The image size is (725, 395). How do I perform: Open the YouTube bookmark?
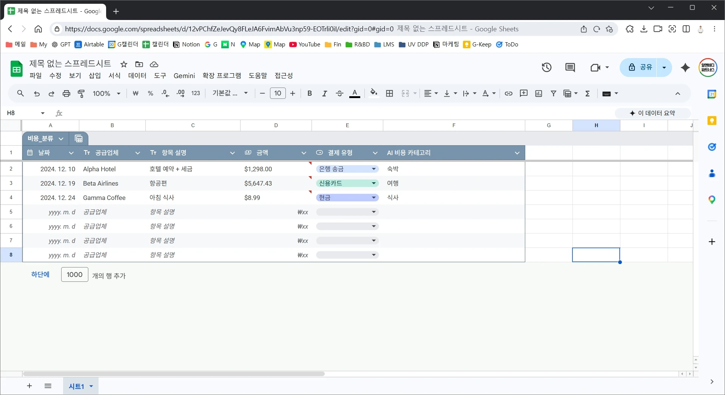305,45
